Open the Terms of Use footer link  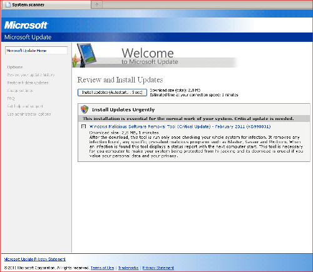[x=103, y=268]
